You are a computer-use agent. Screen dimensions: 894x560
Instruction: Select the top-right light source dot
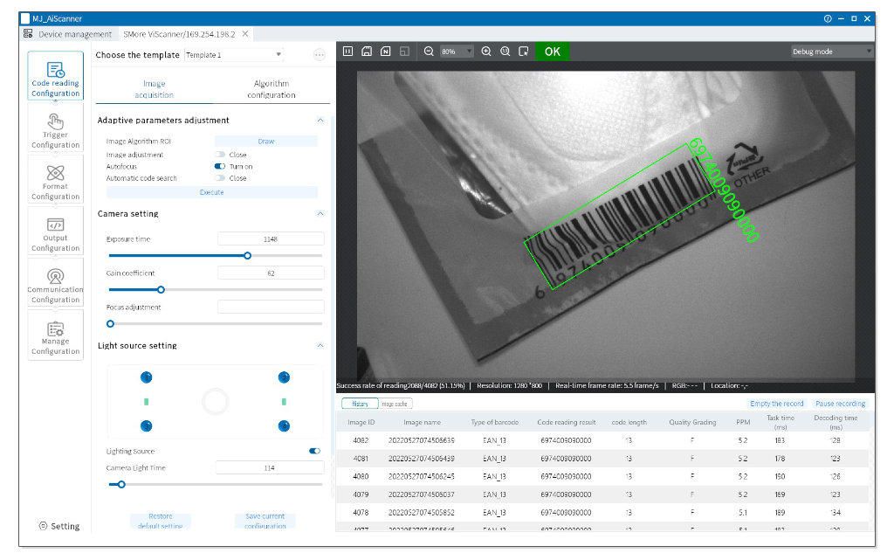click(284, 377)
